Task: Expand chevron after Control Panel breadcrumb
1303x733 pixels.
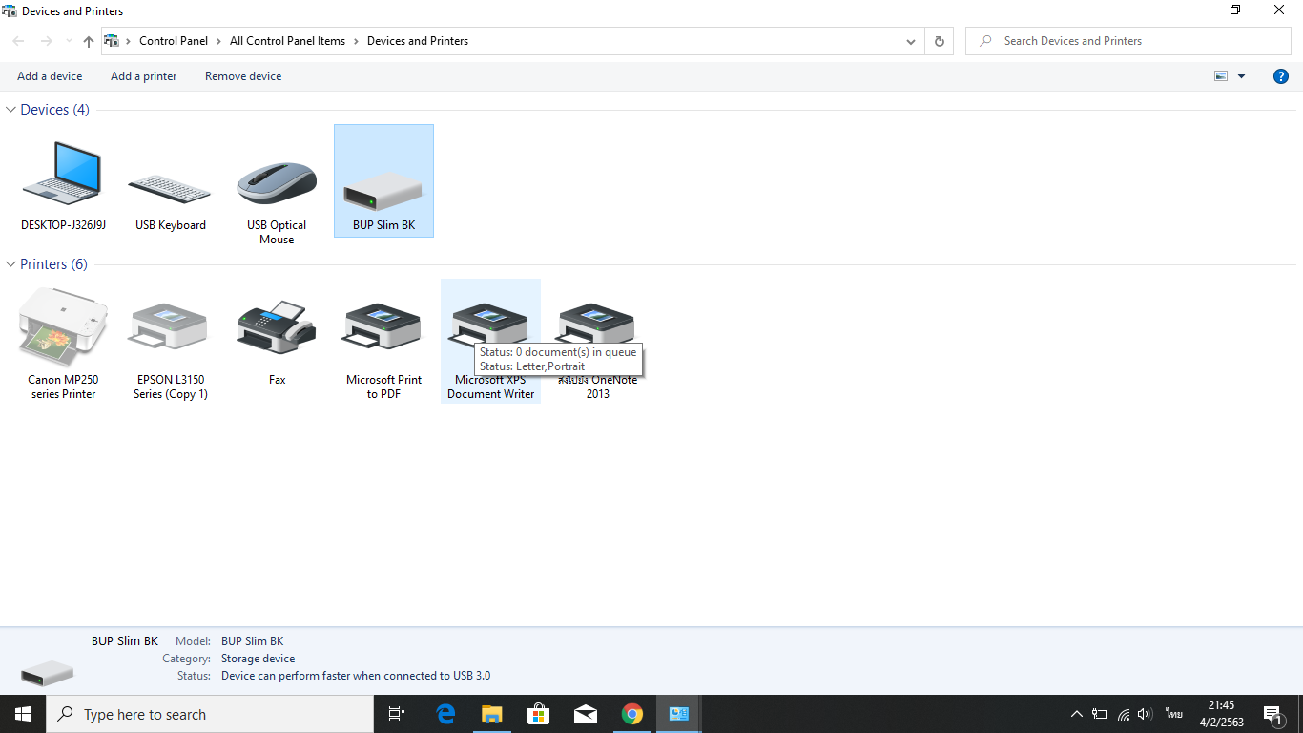Action: point(218,41)
